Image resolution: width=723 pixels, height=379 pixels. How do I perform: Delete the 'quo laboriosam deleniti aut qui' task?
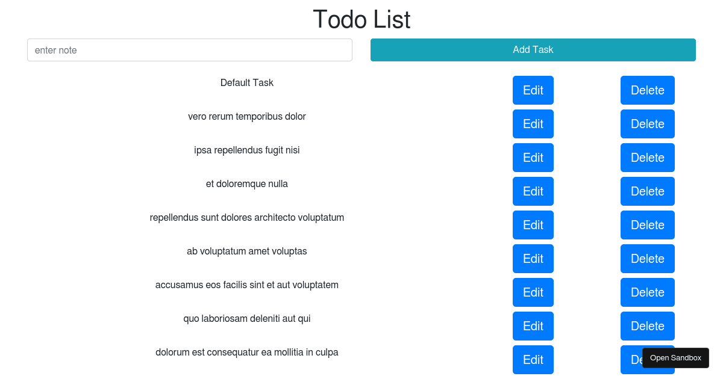click(647, 326)
